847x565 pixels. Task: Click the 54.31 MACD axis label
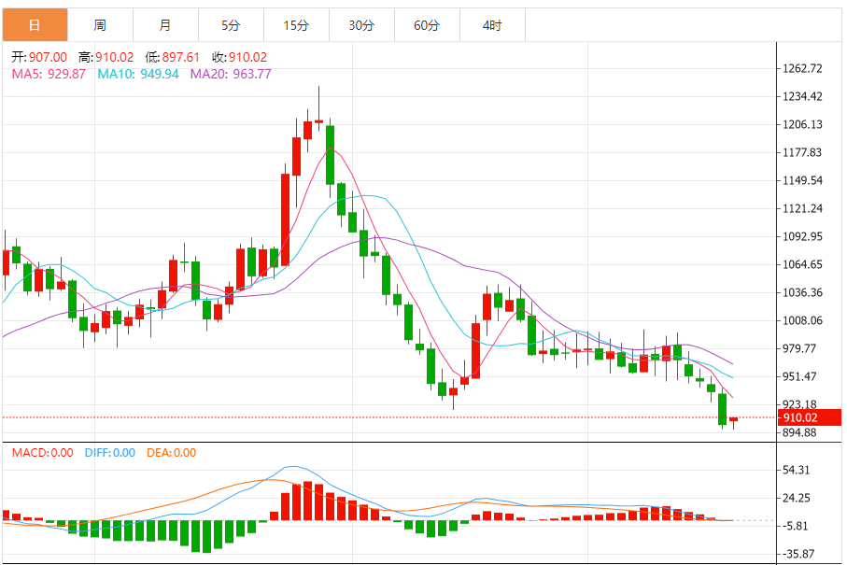pyautogui.click(x=796, y=470)
